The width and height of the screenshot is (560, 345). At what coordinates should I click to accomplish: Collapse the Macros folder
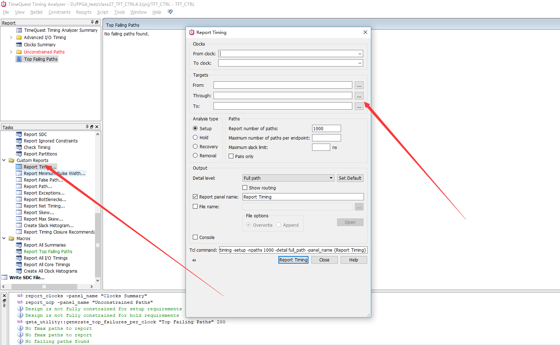(4, 238)
